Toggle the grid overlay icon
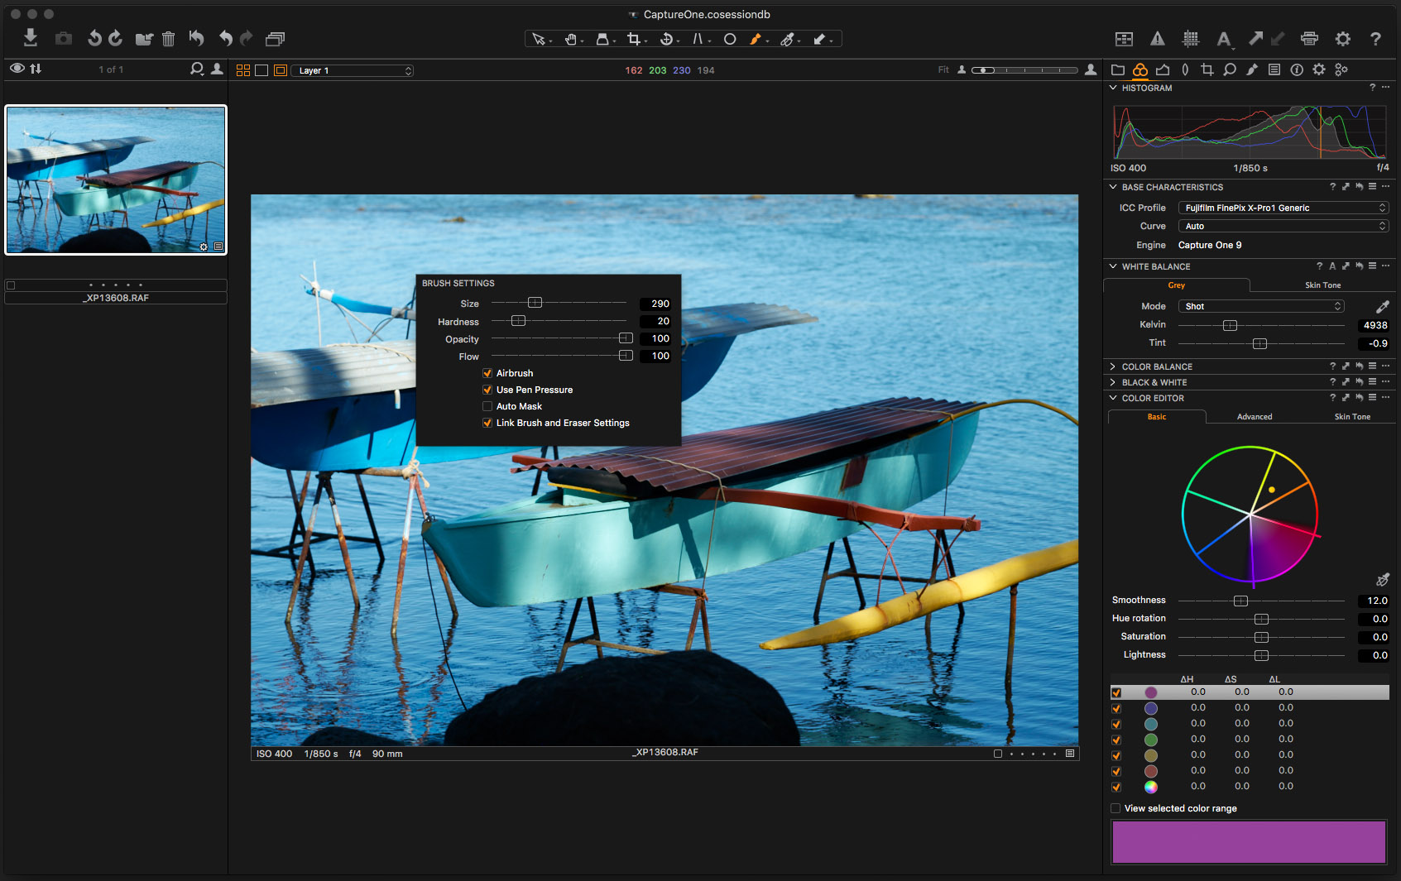1401x881 pixels. [1191, 39]
